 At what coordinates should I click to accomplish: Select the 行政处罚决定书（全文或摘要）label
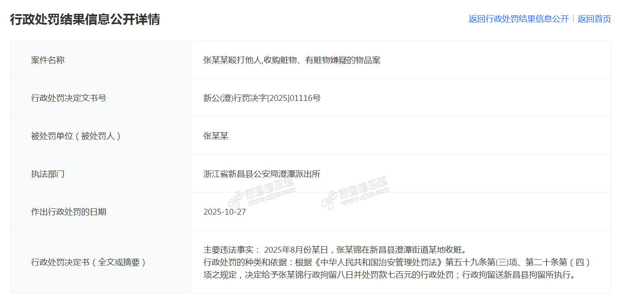88,262
